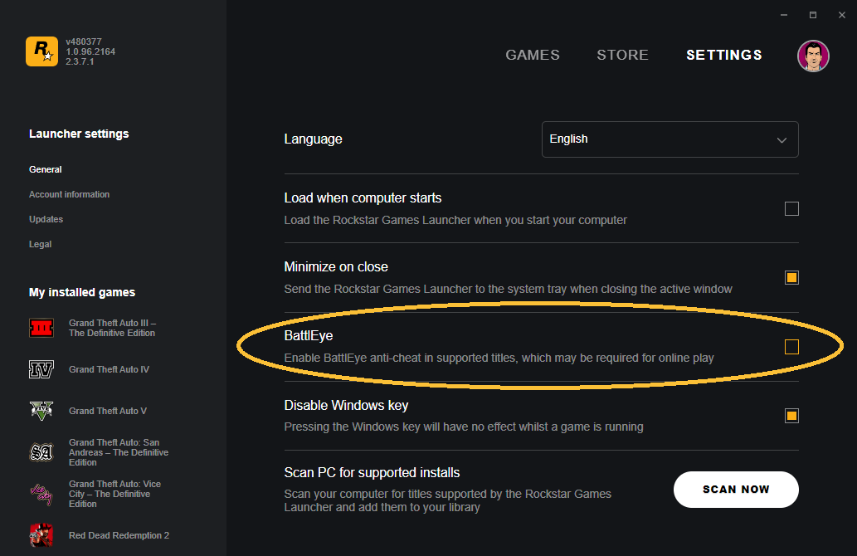This screenshot has width=857, height=556.
Task: Close the launcher window
Action: tap(842, 15)
